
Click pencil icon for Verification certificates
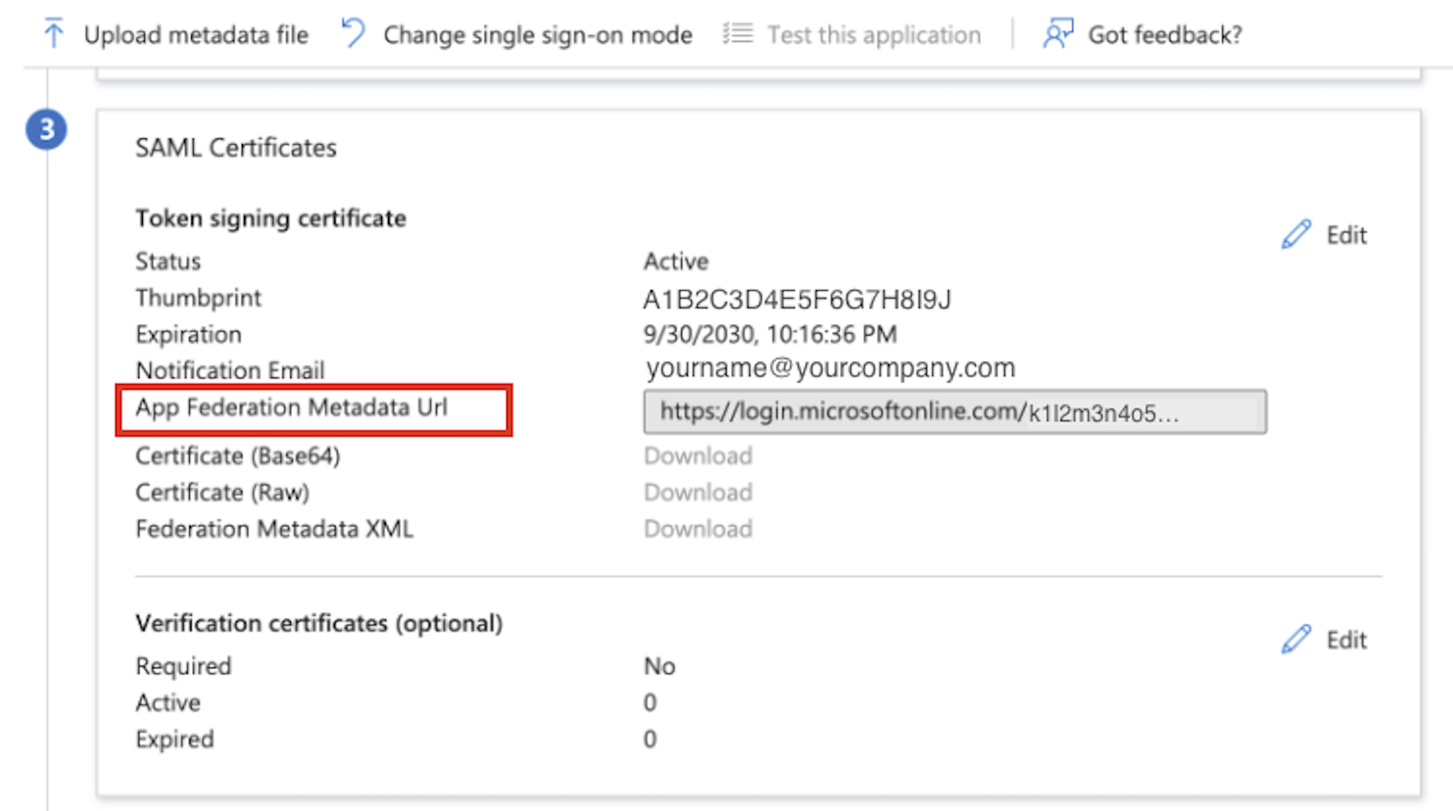1296,639
